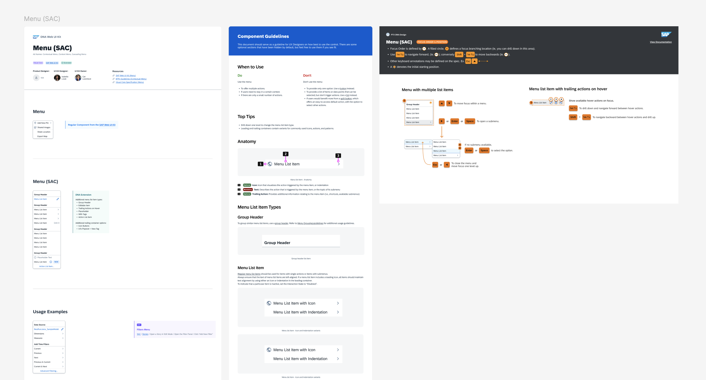The image size is (706, 380).
Task: Click the Add New Pin location icon
Action: pos(35,123)
